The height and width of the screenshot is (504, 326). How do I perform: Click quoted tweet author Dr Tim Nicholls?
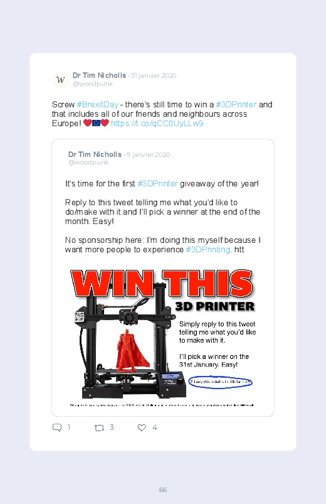[95, 154]
